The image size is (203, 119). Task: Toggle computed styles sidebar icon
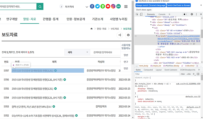point(198,74)
